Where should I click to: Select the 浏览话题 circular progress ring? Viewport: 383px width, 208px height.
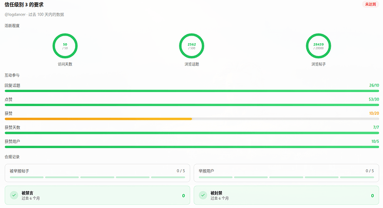pyautogui.click(x=191, y=46)
